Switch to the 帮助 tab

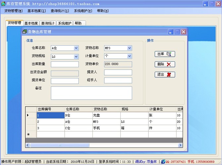(80, 23)
